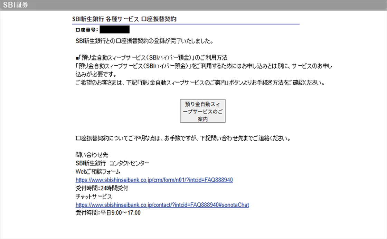Select the blacked-out account number box
Image resolution: width=387 pixels, height=239 pixels.
coord(114,30)
